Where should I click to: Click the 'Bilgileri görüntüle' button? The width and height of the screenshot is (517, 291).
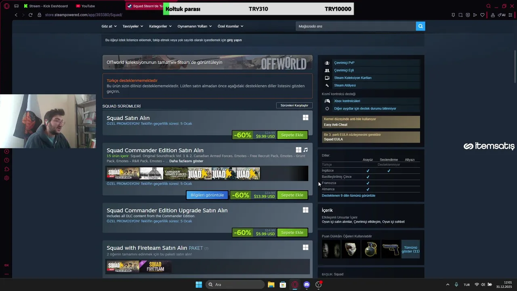(x=207, y=195)
